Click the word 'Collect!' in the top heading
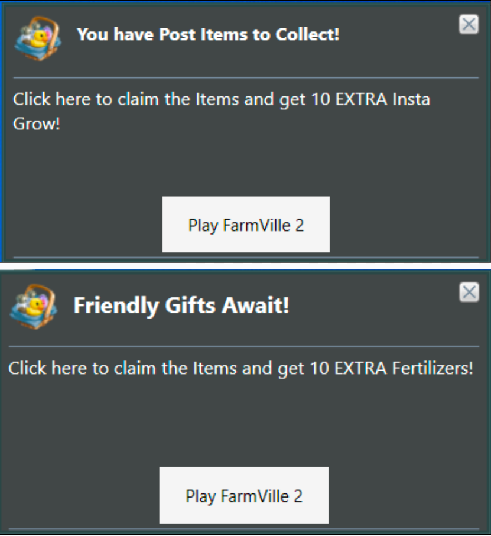491x536 pixels. coord(307,34)
